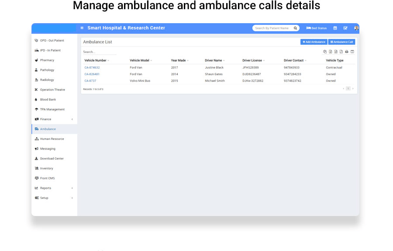
Task: Sort by Vehicle Number column
Action: click(97, 60)
